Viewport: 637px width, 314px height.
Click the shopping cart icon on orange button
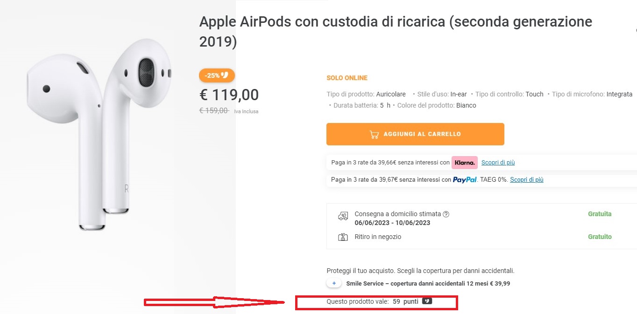(x=374, y=134)
